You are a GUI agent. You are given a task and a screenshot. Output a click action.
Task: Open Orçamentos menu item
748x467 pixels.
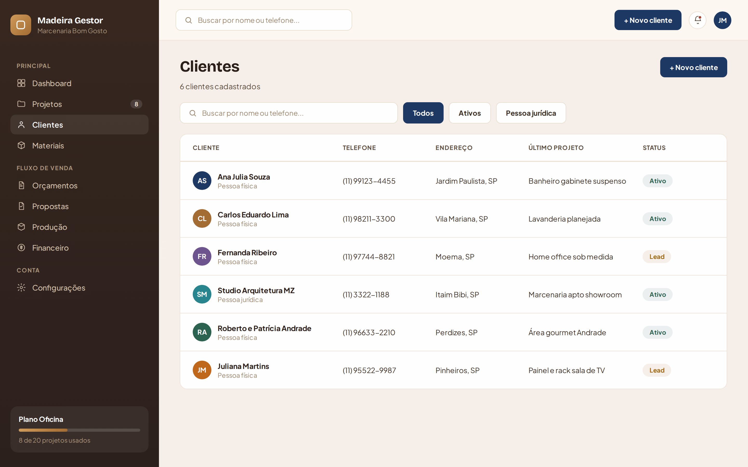coord(79,186)
